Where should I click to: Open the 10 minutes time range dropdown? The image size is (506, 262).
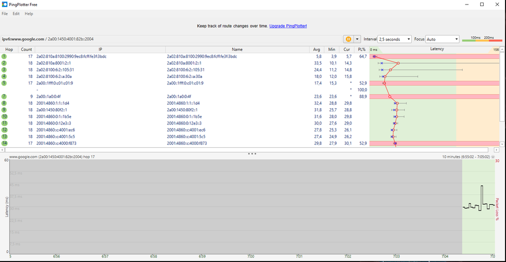pos(492,157)
